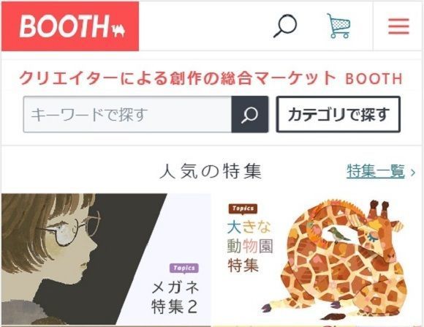Click the クリエイターによる創作の総合マーケット tagline

tap(178, 78)
